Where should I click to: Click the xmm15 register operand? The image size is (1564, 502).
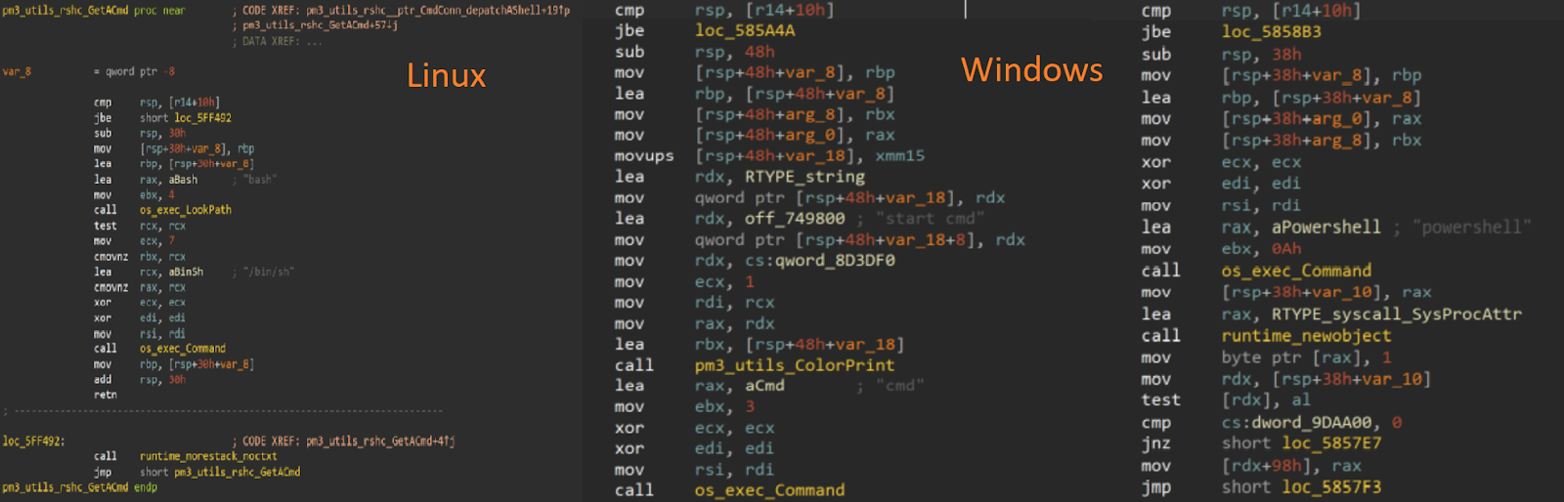(x=899, y=155)
